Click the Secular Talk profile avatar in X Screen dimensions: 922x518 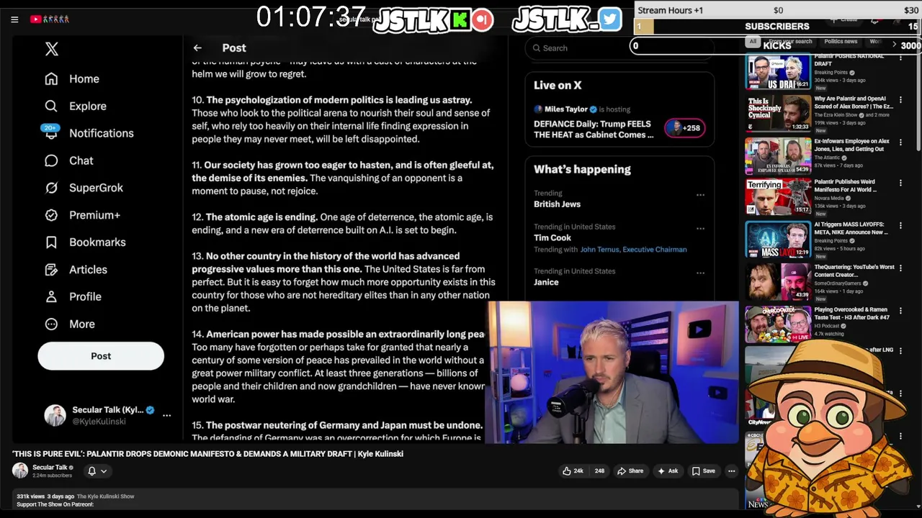coord(55,415)
